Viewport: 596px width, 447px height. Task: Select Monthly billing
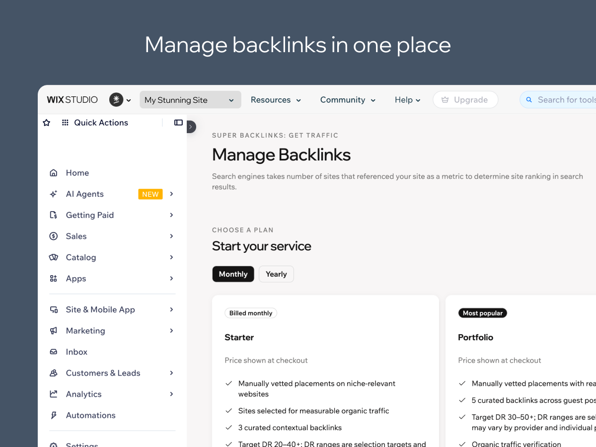(233, 274)
